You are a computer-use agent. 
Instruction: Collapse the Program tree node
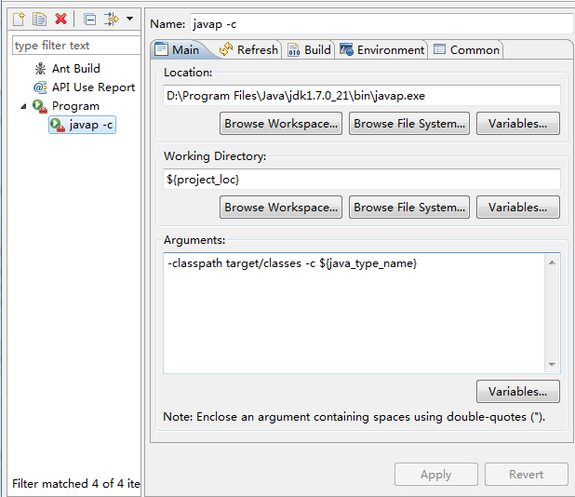coord(23,106)
